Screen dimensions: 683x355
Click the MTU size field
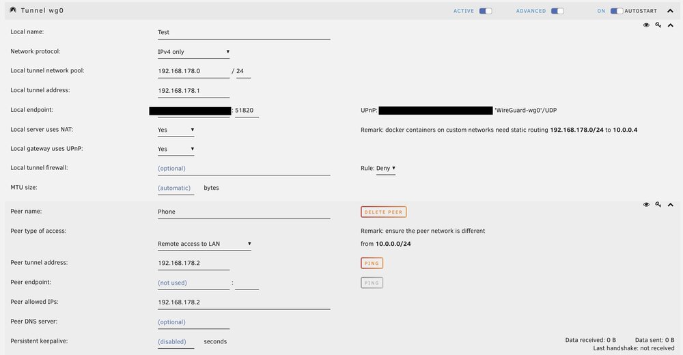point(176,188)
